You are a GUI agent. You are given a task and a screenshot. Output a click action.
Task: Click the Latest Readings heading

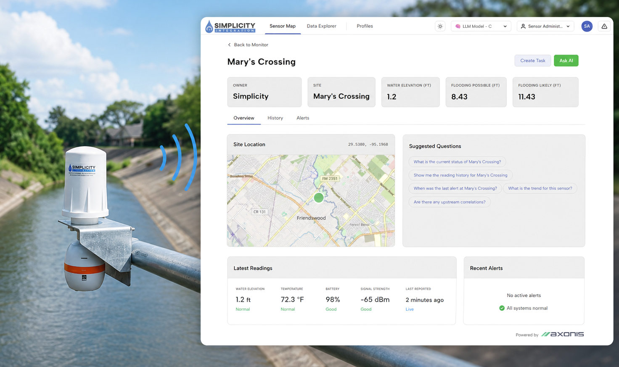253,268
